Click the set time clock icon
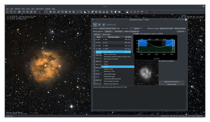Viewport: 210px width, 122px height. 23,12
